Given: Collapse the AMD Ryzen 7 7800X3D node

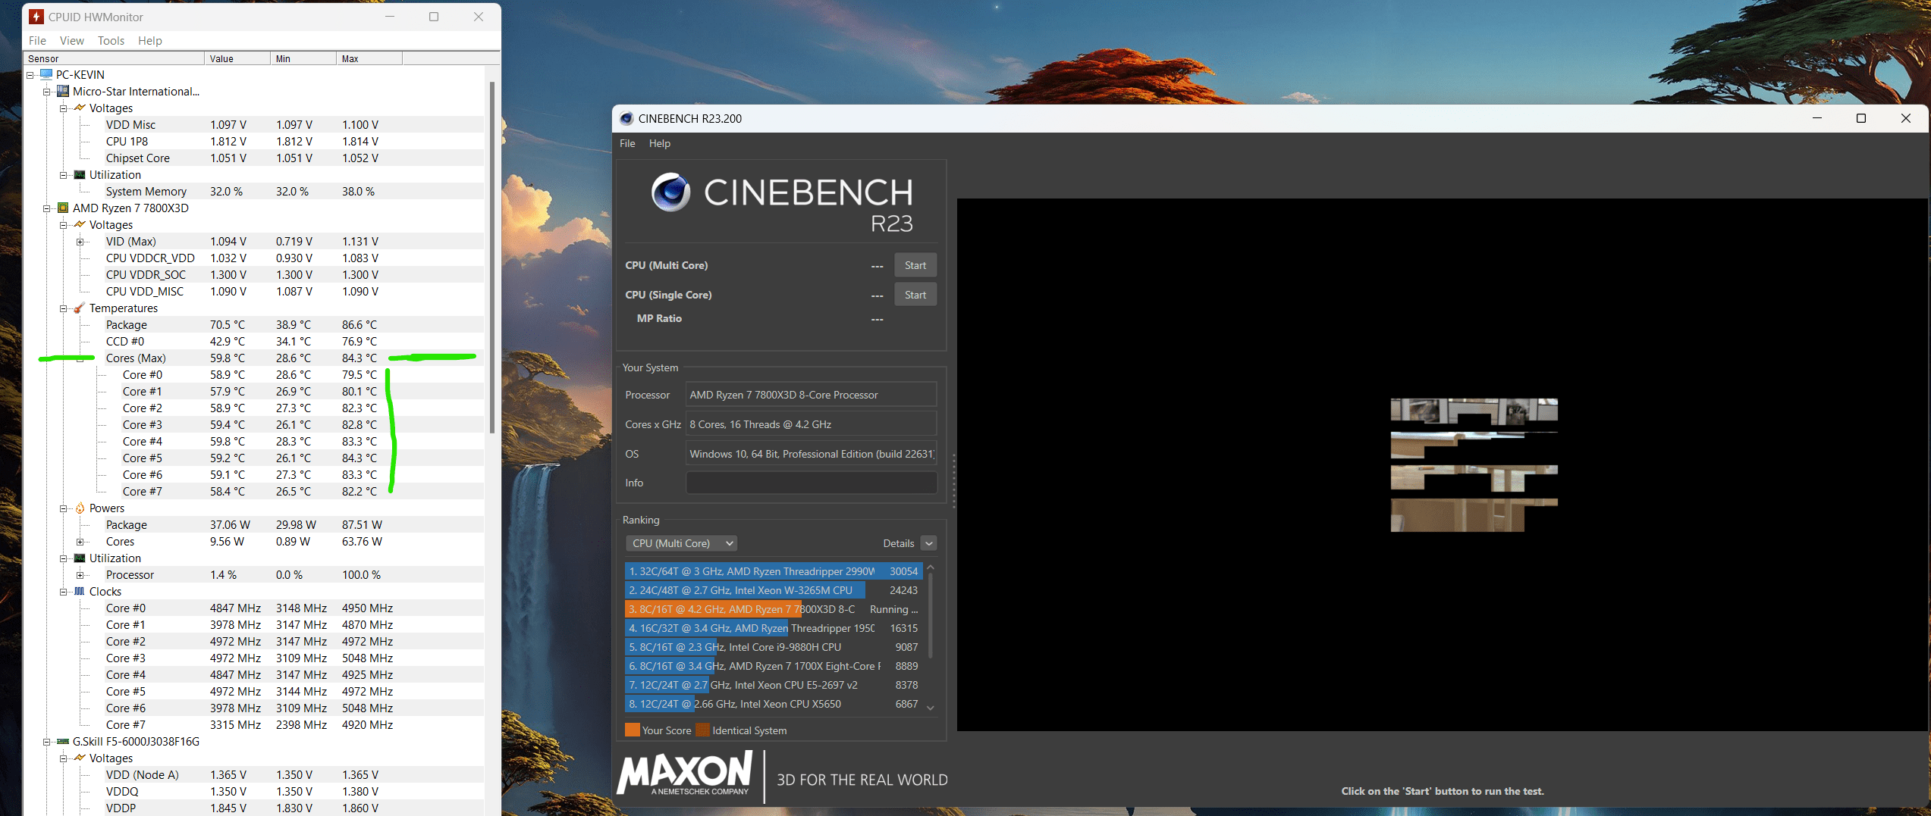Looking at the screenshot, I should (47, 208).
